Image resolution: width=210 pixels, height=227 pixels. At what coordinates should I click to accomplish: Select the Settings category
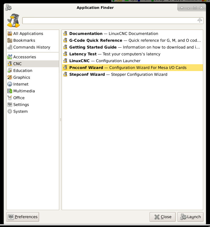click(21, 104)
